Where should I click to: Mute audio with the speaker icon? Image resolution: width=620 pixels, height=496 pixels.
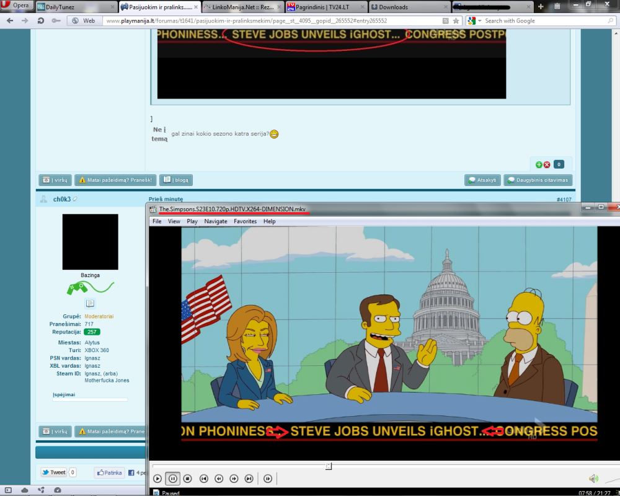pyautogui.click(x=593, y=479)
